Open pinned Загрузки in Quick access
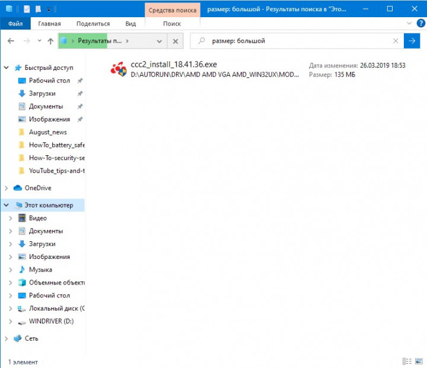 [x=42, y=94]
